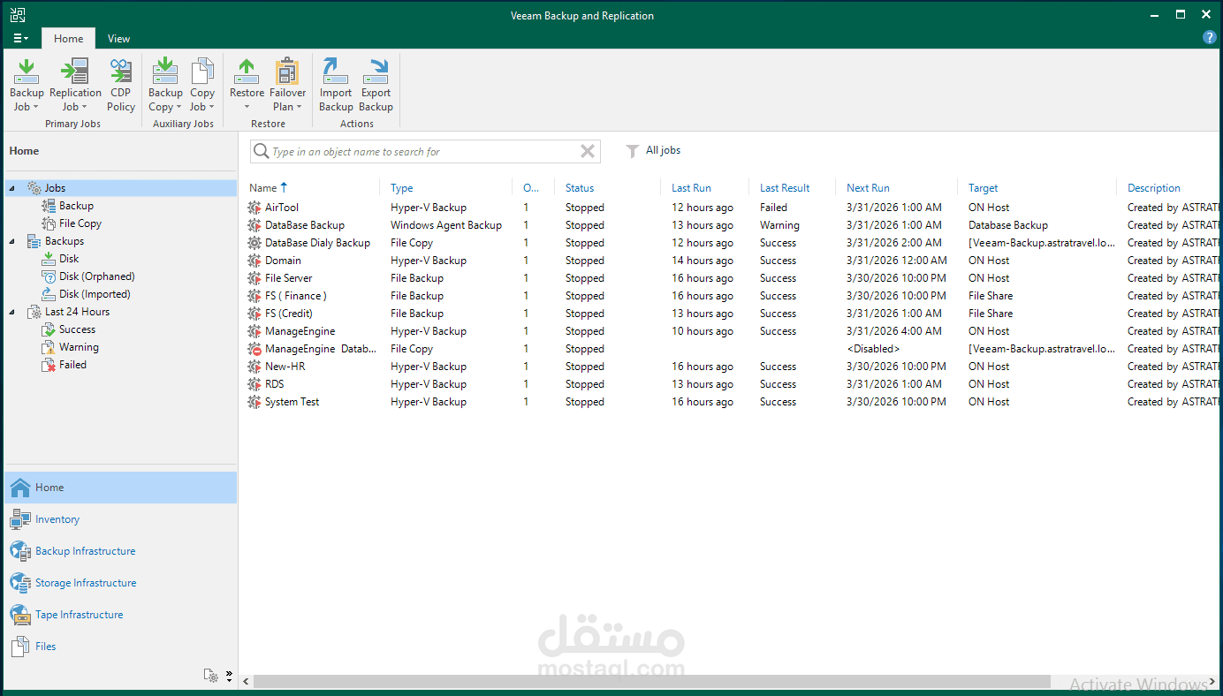Click the CDP Policy ribbon icon
Viewport: 1223px width, 696px height.
[x=121, y=72]
